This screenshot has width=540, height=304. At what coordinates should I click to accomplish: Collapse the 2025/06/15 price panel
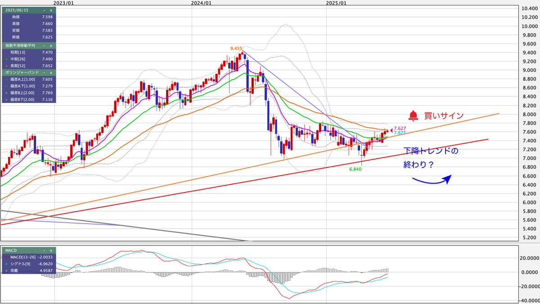pos(44,9)
